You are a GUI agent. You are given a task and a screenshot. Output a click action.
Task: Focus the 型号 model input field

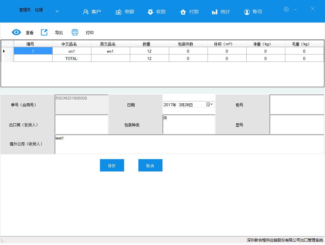[297, 125]
